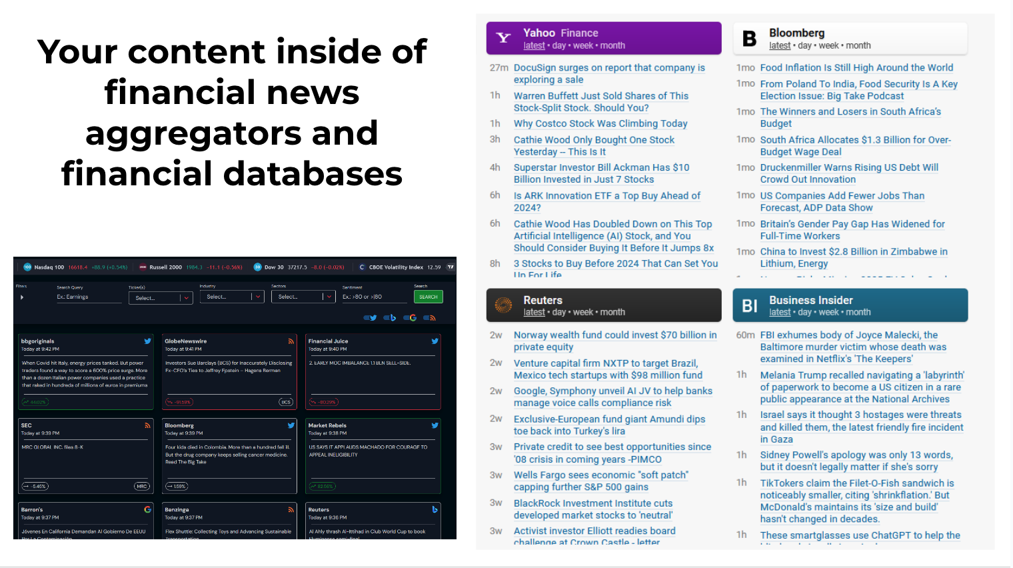Expand the Filters panel arrow
This screenshot has width=1013, height=568.
[22, 297]
